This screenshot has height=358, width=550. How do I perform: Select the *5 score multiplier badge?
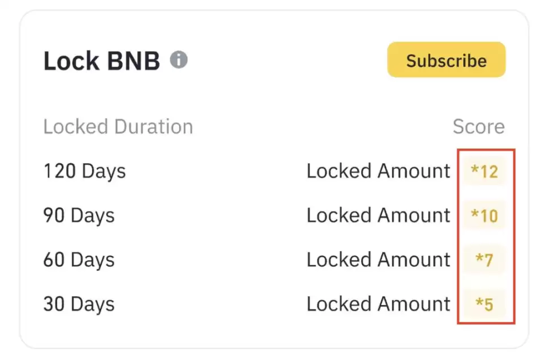pos(485,304)
